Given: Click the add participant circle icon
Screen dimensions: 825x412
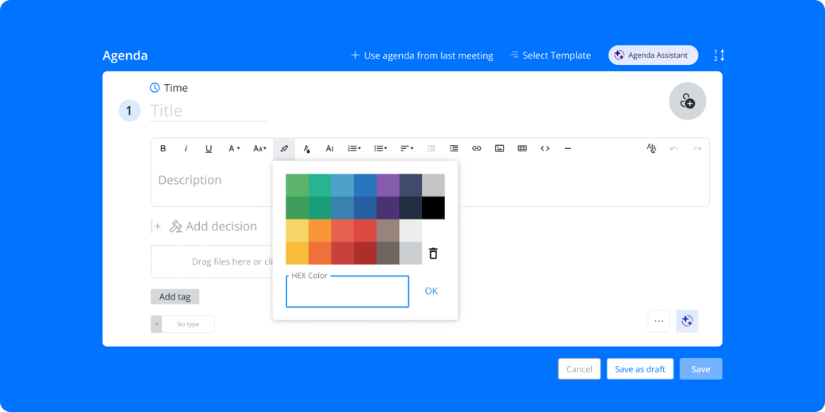Looking at the screenshot, I should [x=687, y=101].
